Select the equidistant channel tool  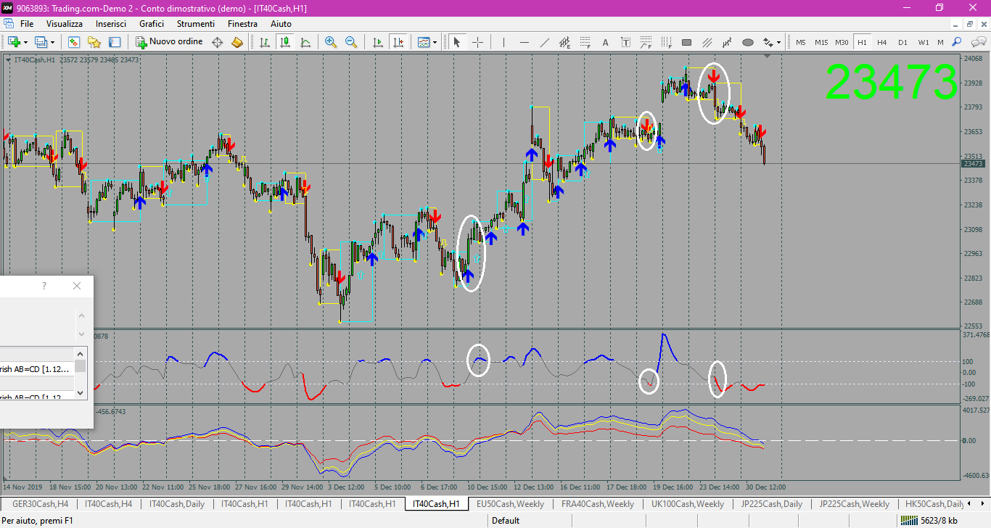click(565, 42)
